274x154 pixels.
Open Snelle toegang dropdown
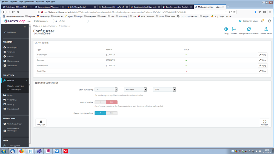(x=41, y=21)
